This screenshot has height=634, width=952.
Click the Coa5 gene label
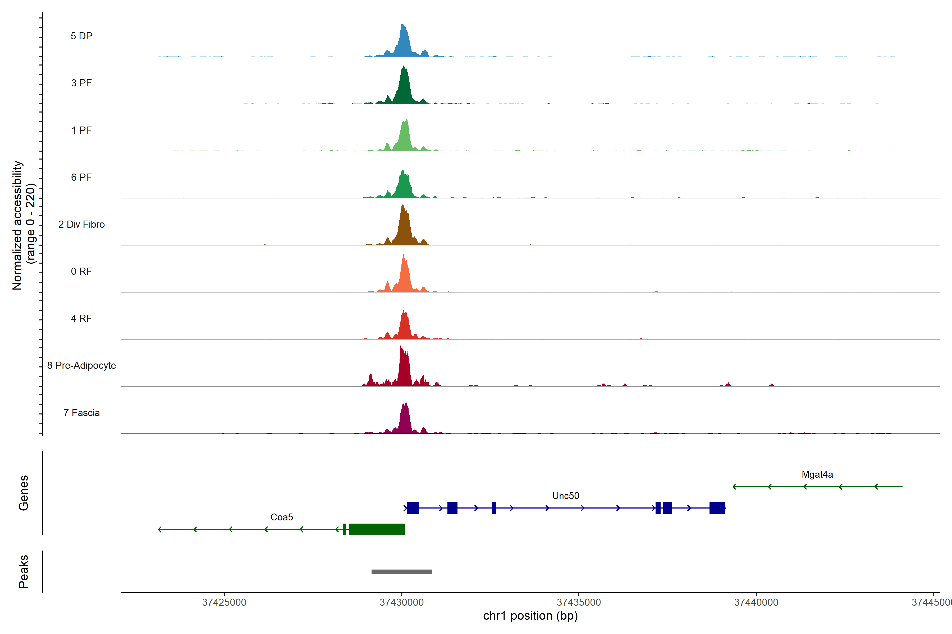point(282,517)
